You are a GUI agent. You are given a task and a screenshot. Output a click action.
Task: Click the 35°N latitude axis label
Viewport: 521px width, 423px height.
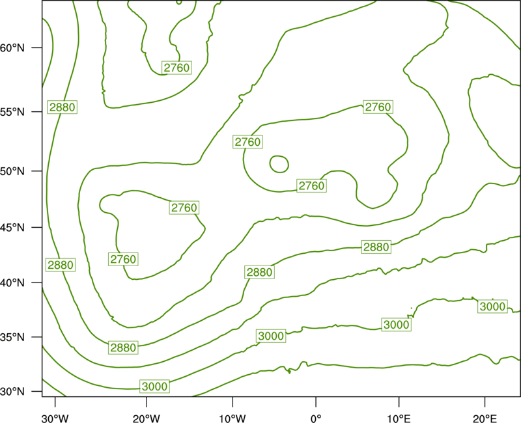click(12, 337)
